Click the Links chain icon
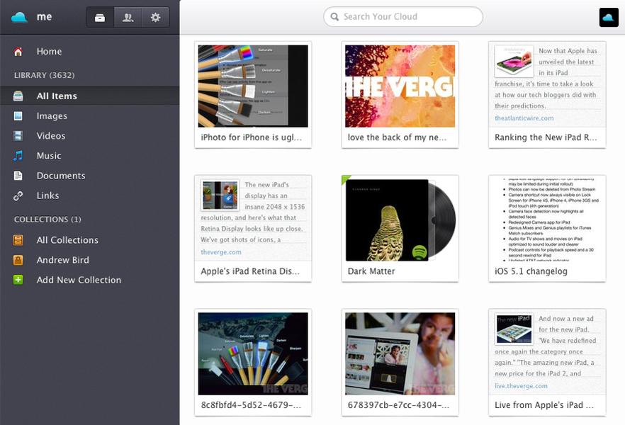 point(18,195)
